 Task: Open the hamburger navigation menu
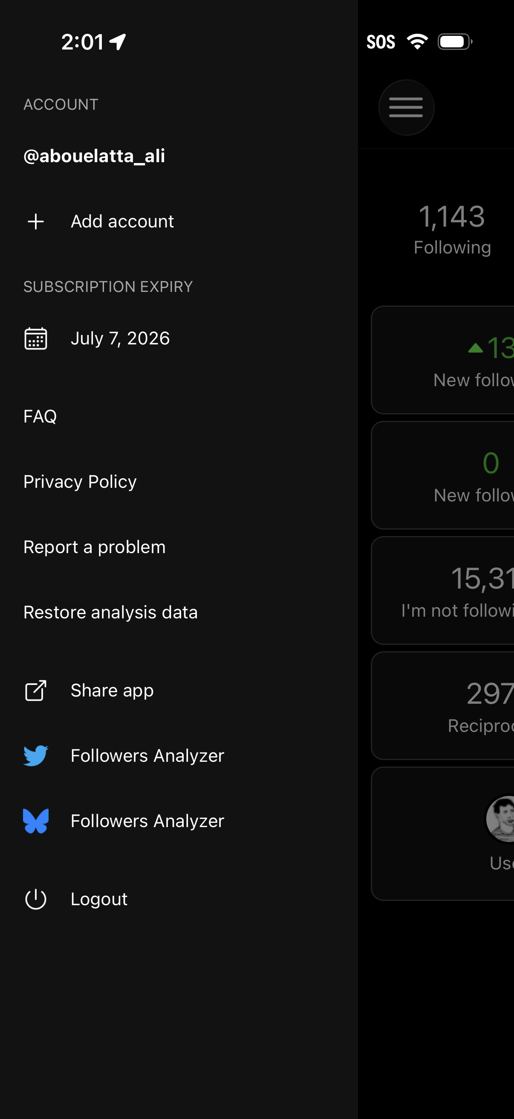(x=407, y=107)
